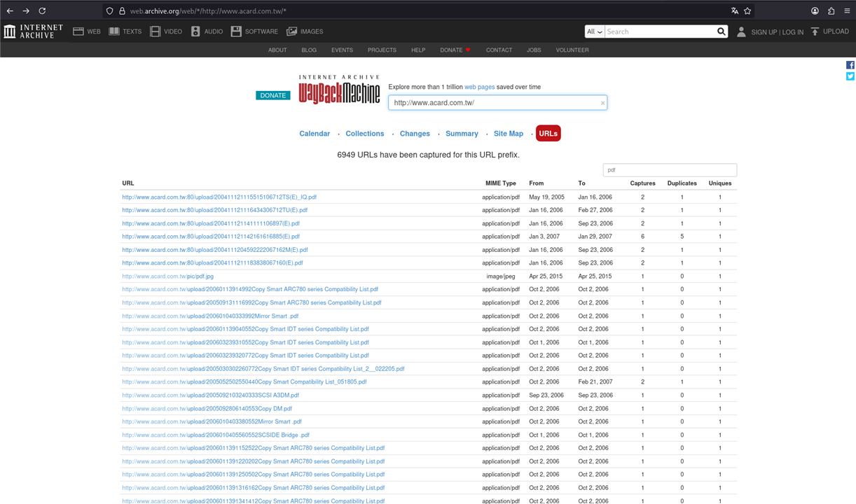Viewport: 856px width, 504px height.
Task: Switch to the Calendar tab
Action: (x=315, y=134)
